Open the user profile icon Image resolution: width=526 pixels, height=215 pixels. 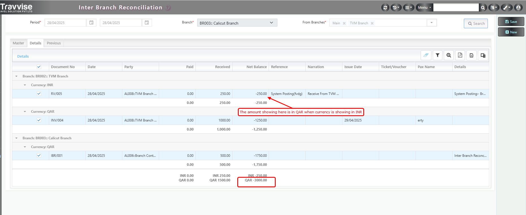pos(518,8)
